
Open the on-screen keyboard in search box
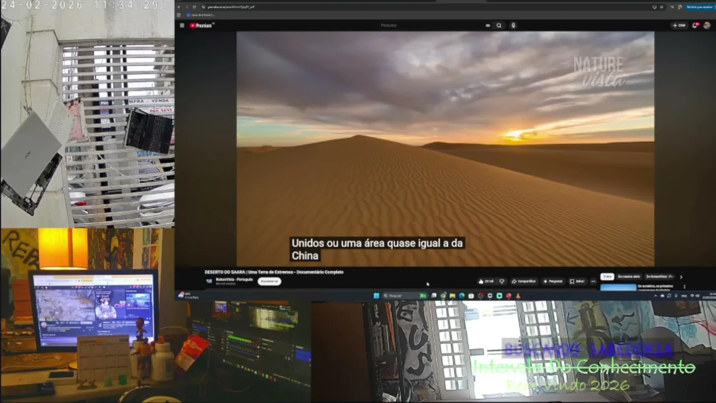click(x=488, y=25)
